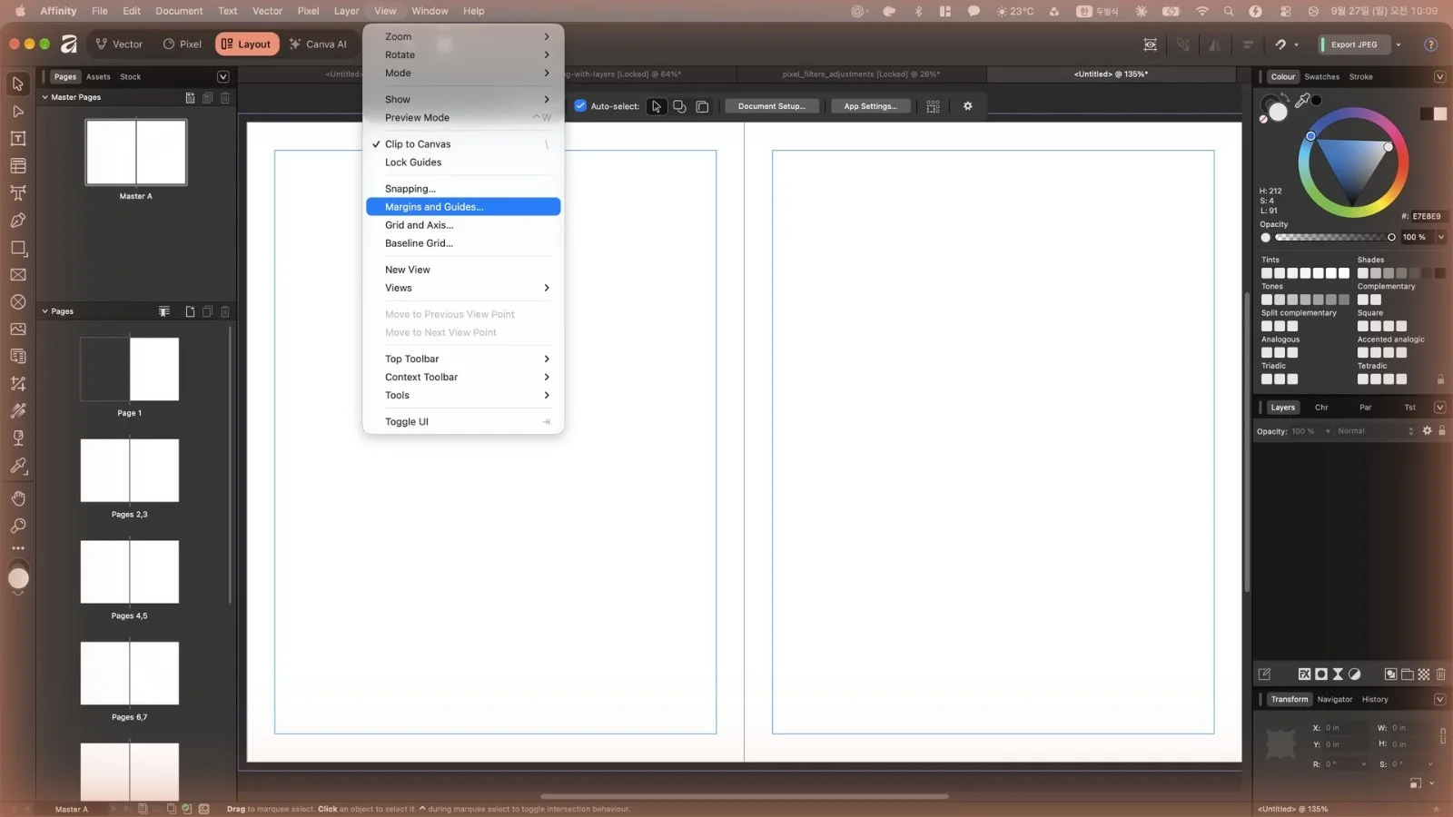Image resolution: width=1453 pixels, height=817 pixels.
Task: Select the Pen tool
Action: (17, 221)
